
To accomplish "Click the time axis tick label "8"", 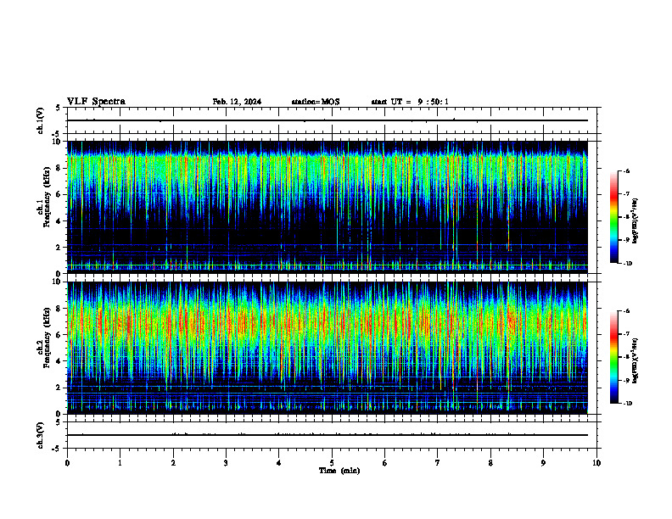I will click(490, 463).
